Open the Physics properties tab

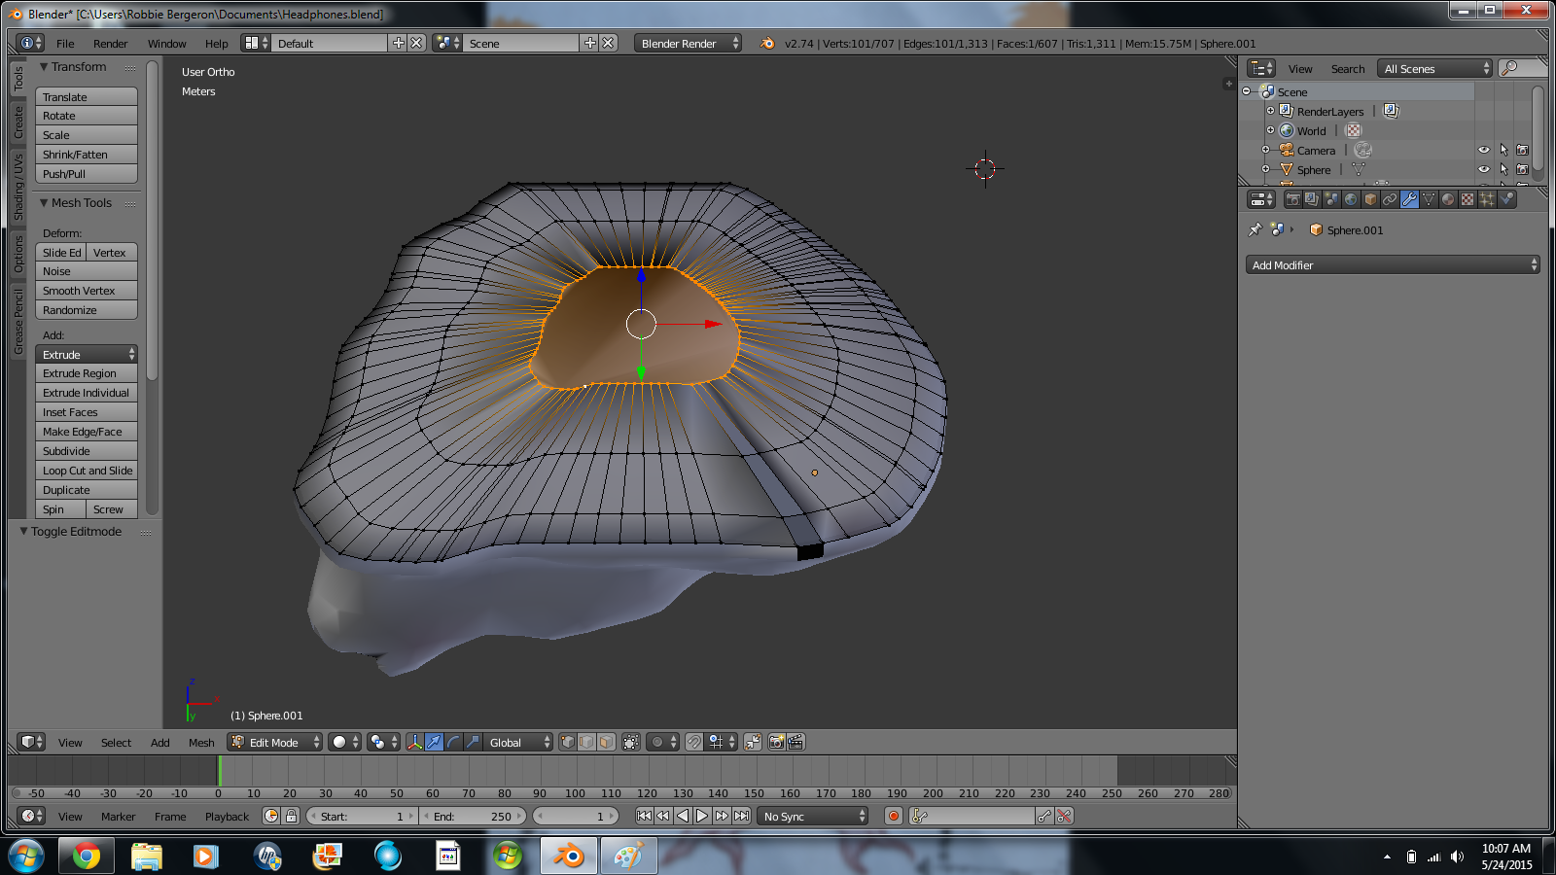click(1506, 199)
